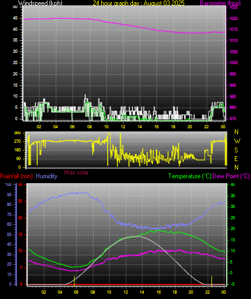
Task: Click the Max solar legend label
Action: [76, 172]
